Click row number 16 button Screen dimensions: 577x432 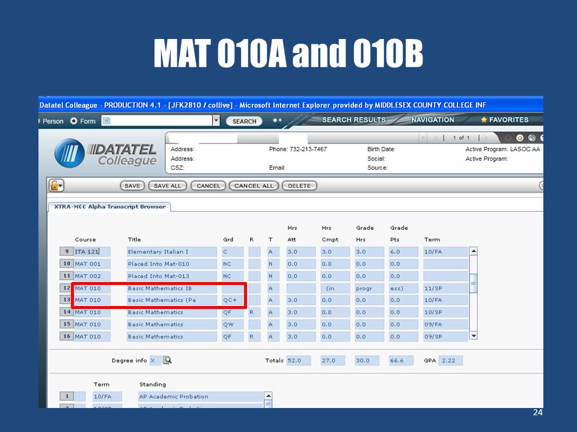[x=67, y=336]
